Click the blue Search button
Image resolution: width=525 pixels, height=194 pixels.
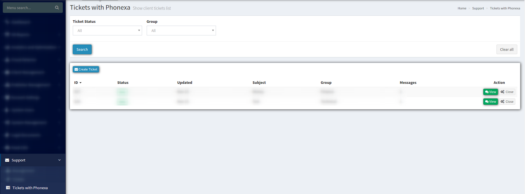tap(82, 50)
